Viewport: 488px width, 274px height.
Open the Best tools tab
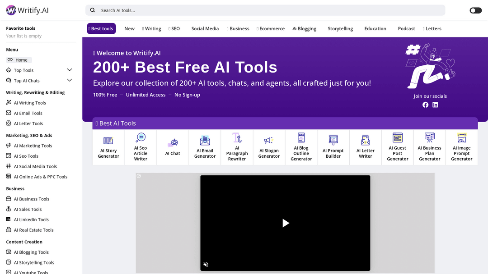(x=102, y=29)
